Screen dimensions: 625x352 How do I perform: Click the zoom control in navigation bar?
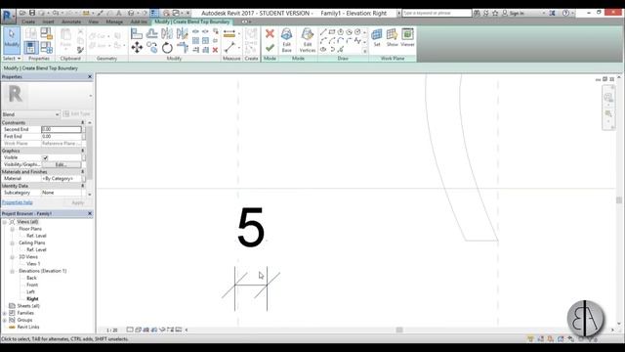(x=608, y=113)
